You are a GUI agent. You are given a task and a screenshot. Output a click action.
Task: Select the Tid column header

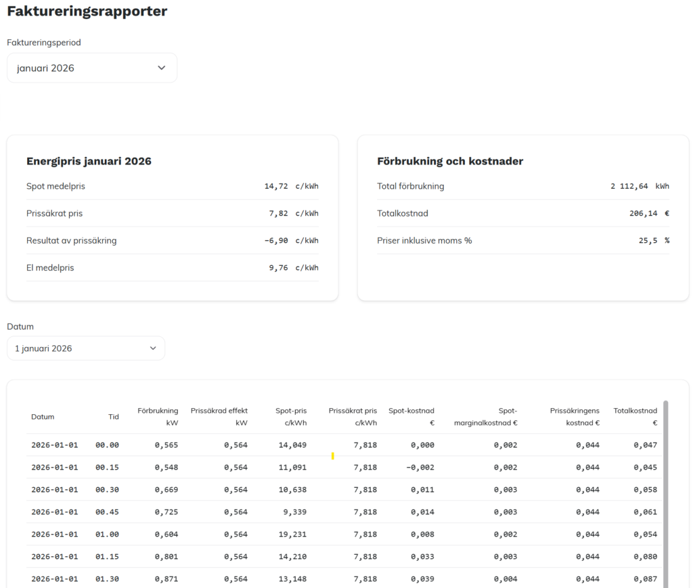click(113, 417)
